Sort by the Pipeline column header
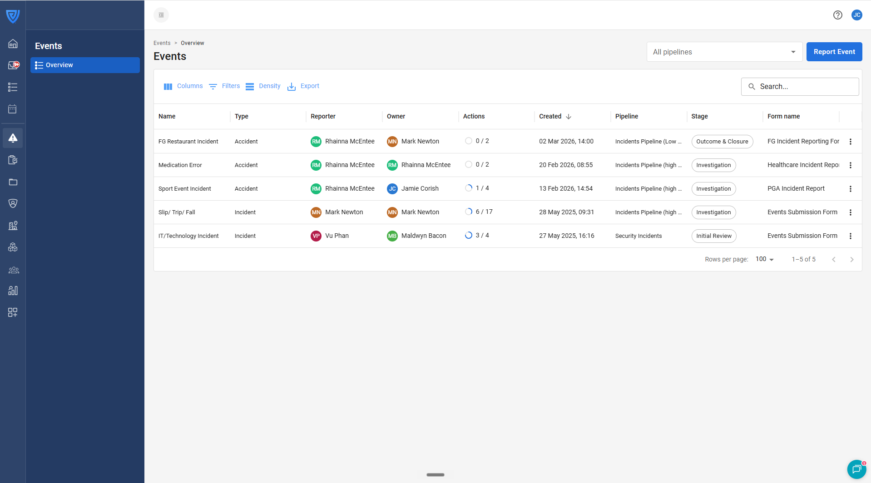 pyautogui.click(x=627, y=117)
